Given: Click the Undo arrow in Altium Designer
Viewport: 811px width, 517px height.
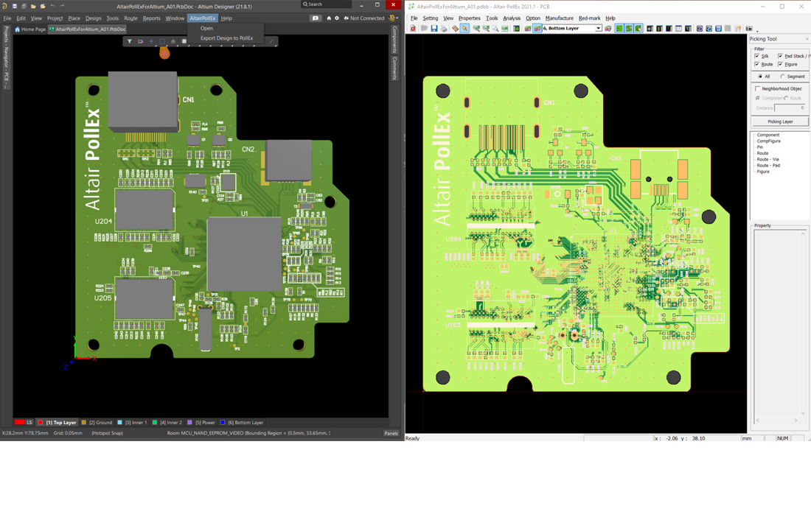Looking at the screenshot, I should (52, 6).
